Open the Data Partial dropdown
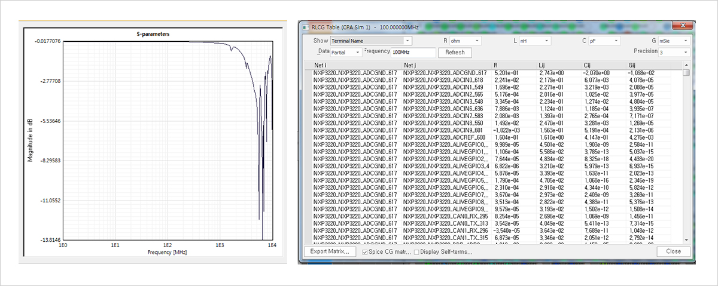Screen dimensions: 718x286 (346, 53)
